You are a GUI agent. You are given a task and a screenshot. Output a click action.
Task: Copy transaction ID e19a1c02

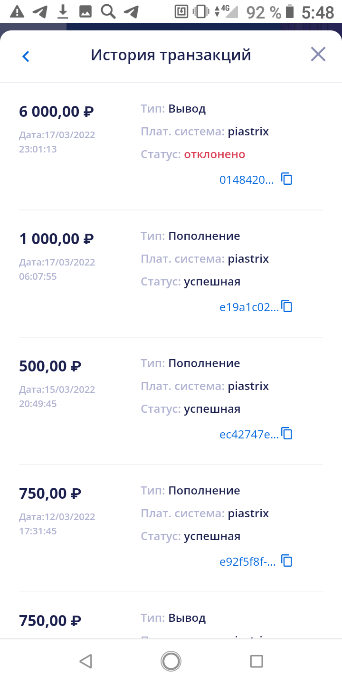(x=287, y=306)
